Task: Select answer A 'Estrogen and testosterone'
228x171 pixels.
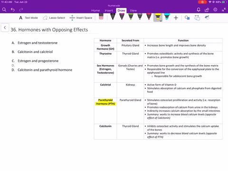Action: 38,43
